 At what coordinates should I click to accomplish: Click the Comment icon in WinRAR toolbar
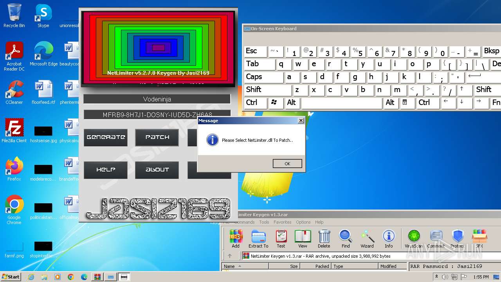point(436,239)
